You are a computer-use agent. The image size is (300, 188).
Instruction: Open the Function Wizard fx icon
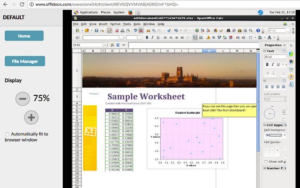coord(111,45)
